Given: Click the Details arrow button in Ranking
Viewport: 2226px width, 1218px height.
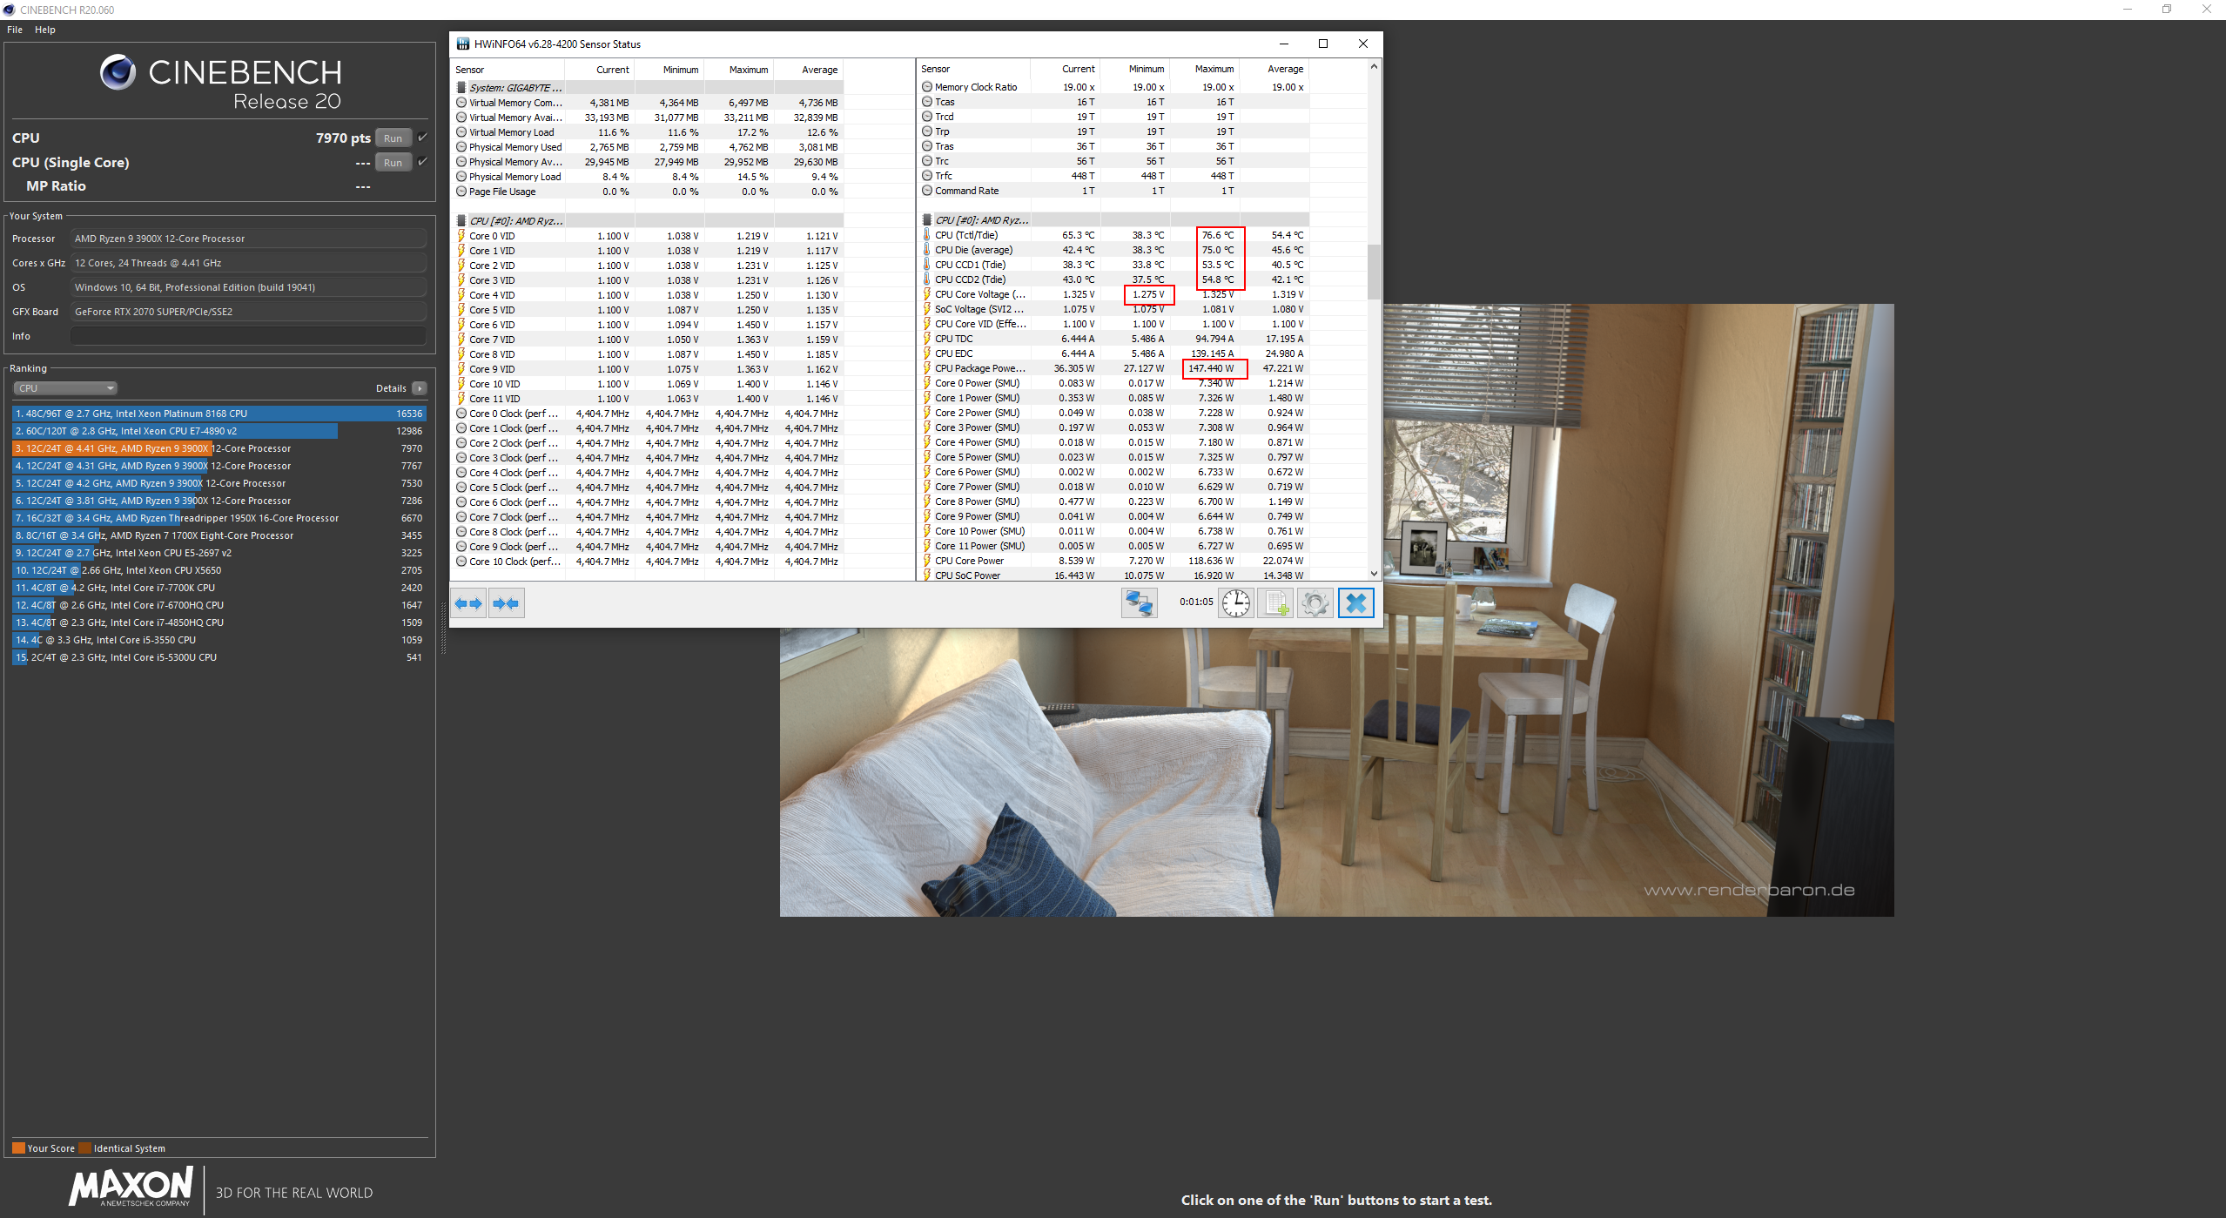Looking at the screenshot, I should 420,388.
